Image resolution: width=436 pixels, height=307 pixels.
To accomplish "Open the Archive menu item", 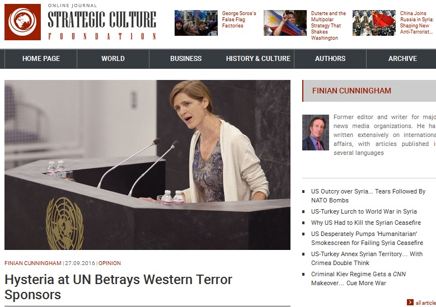I will pos(402,59).
